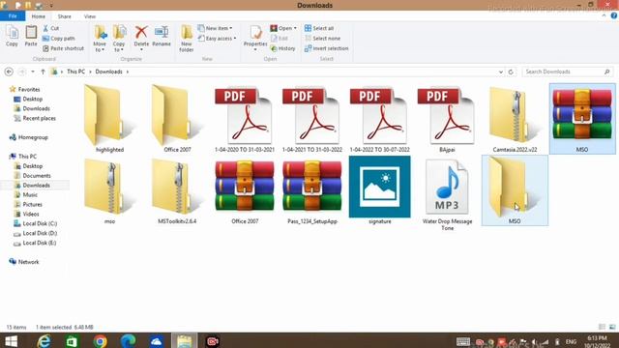Open Google Chrome from taskbar
619x348 pixels.
pos(101,341)
